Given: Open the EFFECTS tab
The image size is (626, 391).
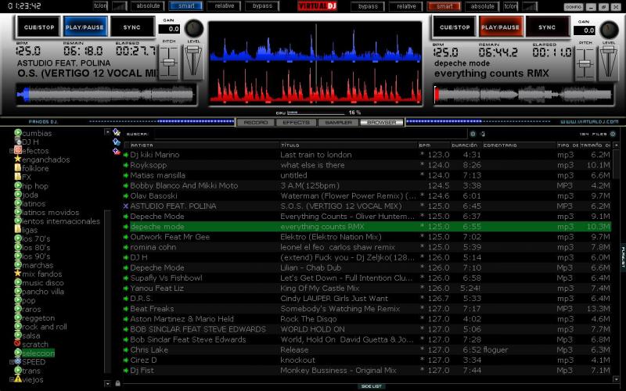Looking at the screenshot, I should (296, 123).
